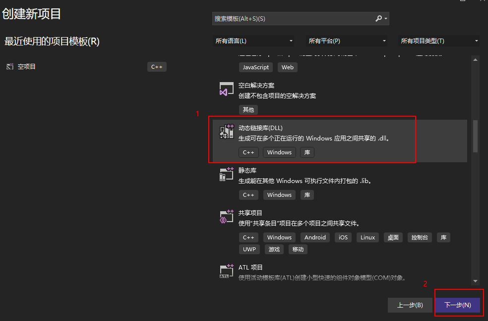Click the template list scrollbar thumb

(x=475, y=136)
